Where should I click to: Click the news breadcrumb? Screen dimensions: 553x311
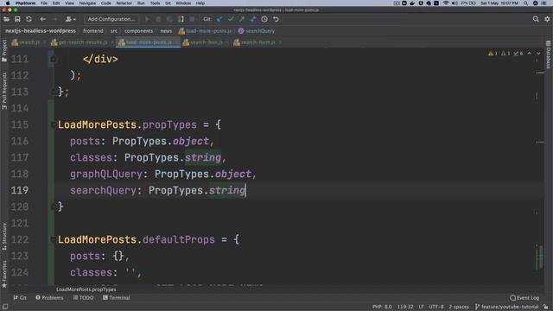[166, 31]
